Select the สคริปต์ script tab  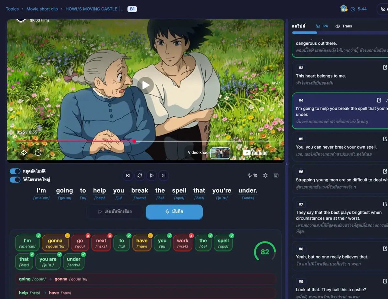coord(299,26)
